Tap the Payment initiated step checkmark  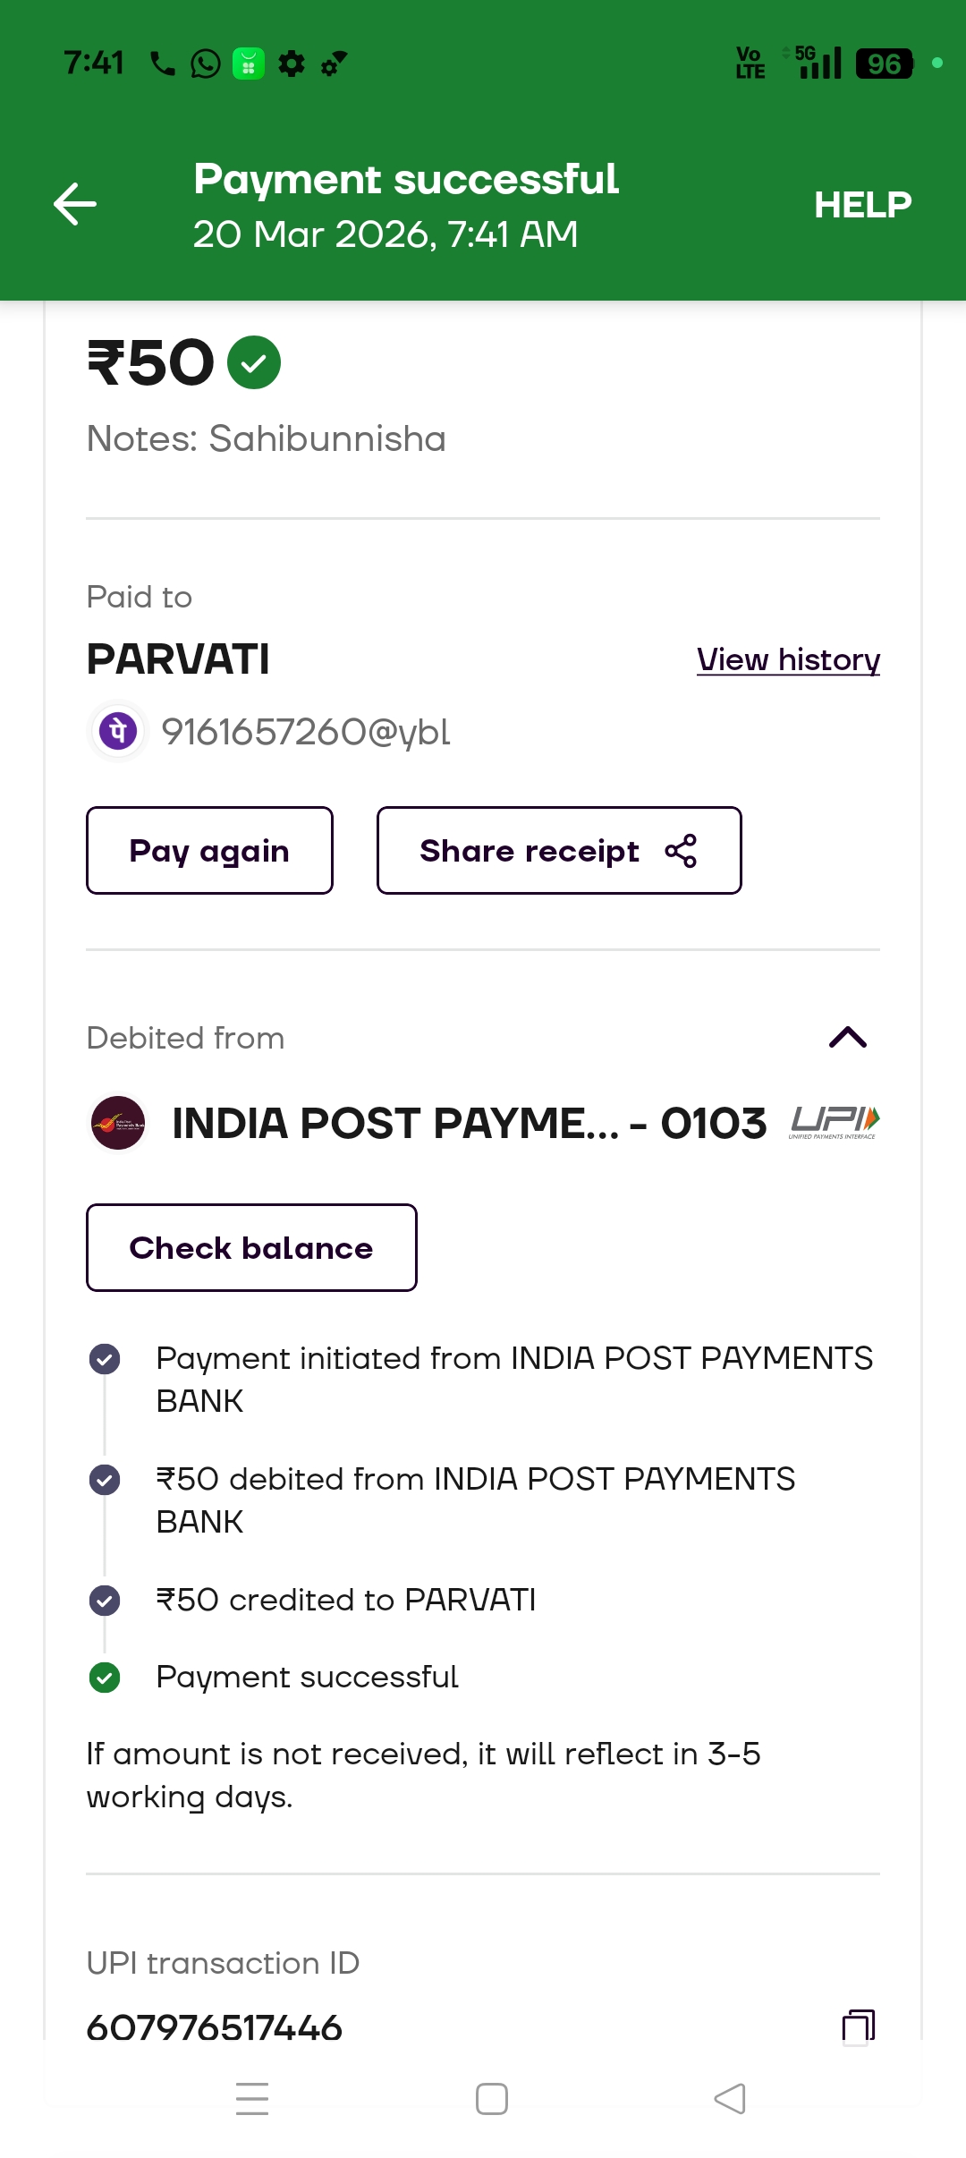pos(105,1359)
